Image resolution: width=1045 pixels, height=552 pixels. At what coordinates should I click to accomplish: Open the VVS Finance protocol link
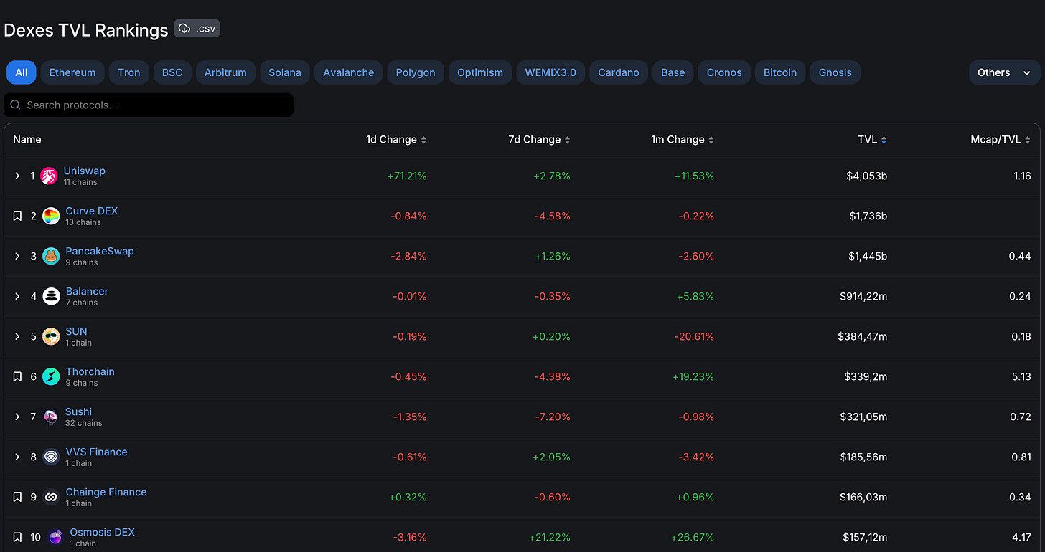pyautogui.click(x=96, y=452)
